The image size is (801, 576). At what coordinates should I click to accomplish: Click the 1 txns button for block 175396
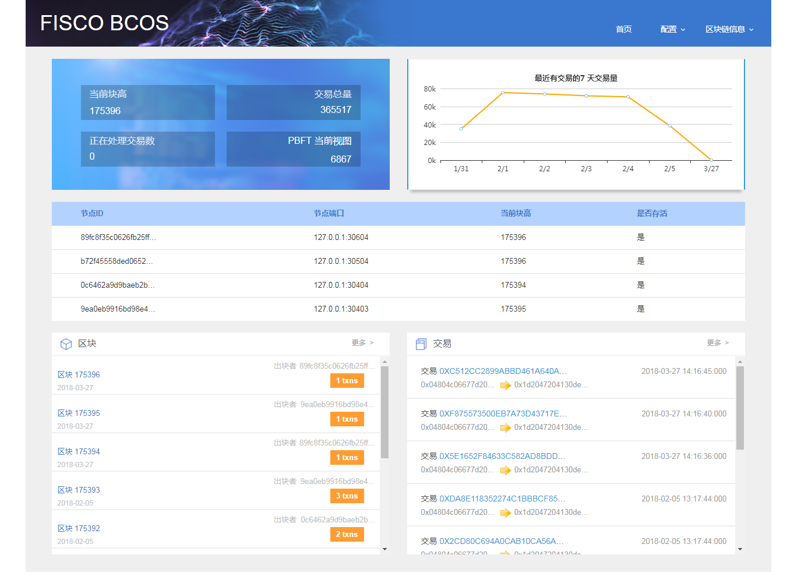(347, 380)
